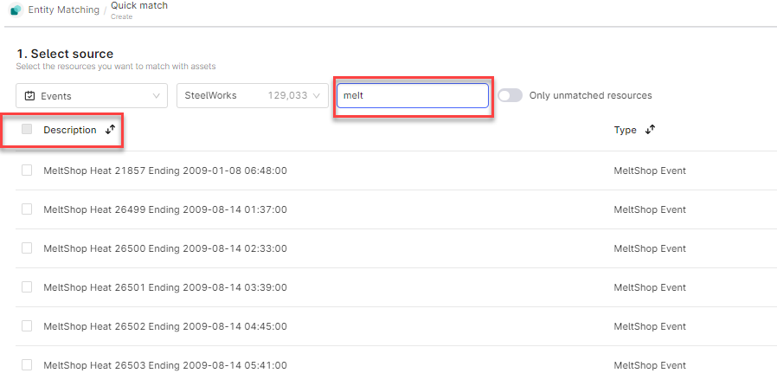The height and width of the screenshot is (373, 777).
Task: Click MeltShop Event type in Heat 26500 row
Action: (x=650, y=248)
